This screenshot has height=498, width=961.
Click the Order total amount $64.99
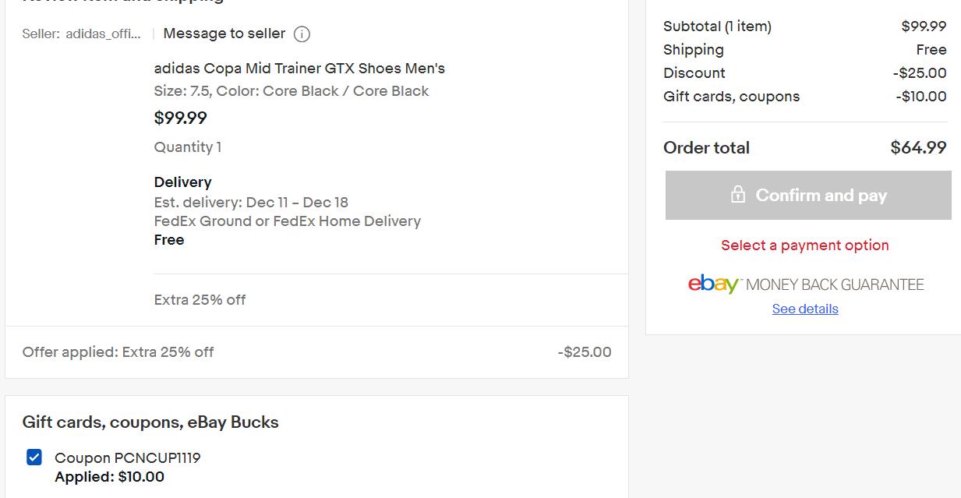(x=918, y=148)
